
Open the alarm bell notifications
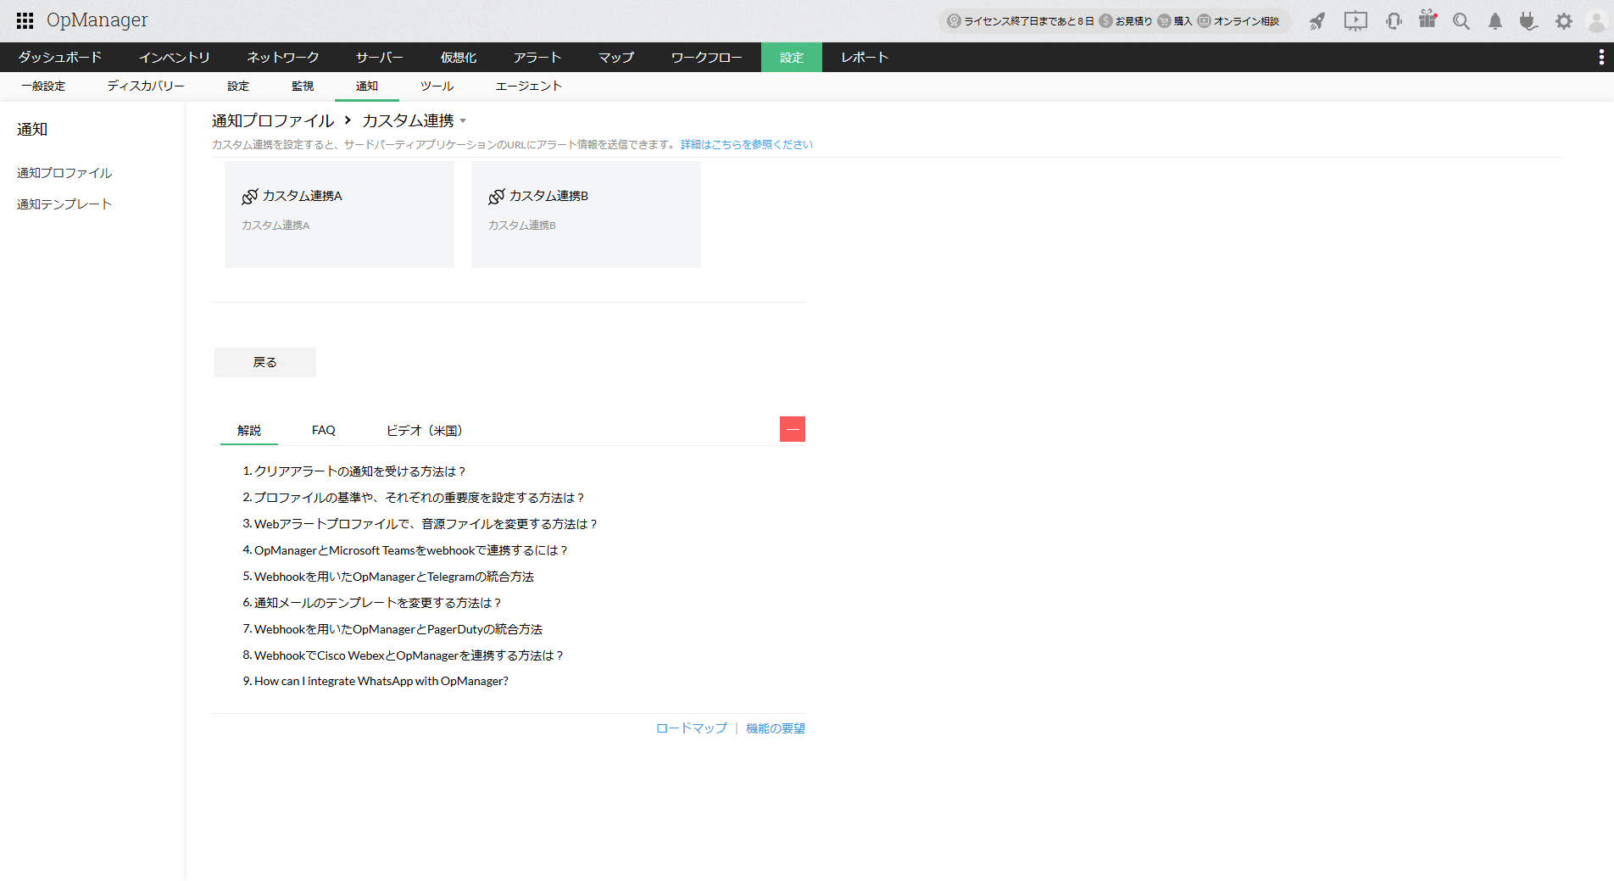point(1495,21)
